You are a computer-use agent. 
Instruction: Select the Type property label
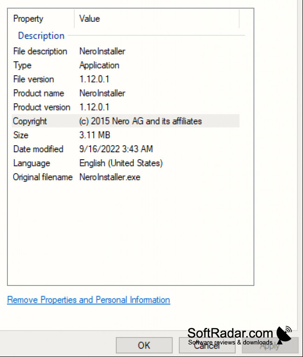tap(22, 65)
